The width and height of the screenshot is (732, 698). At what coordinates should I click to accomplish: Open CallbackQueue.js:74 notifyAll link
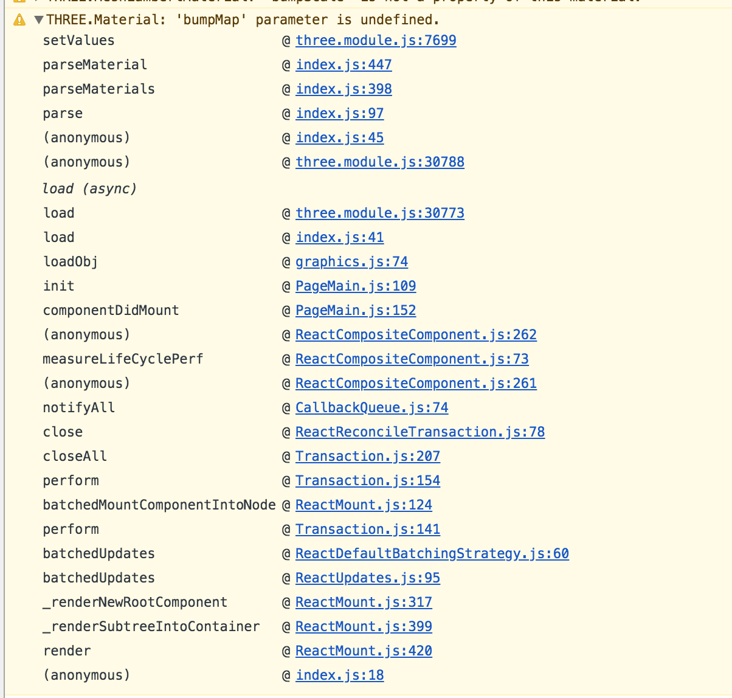tap(371, 407)
